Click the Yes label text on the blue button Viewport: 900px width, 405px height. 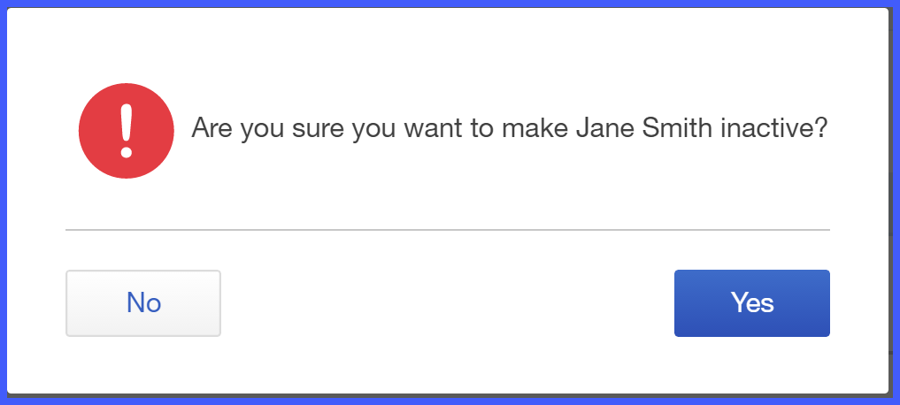click(x=752, y=302)
